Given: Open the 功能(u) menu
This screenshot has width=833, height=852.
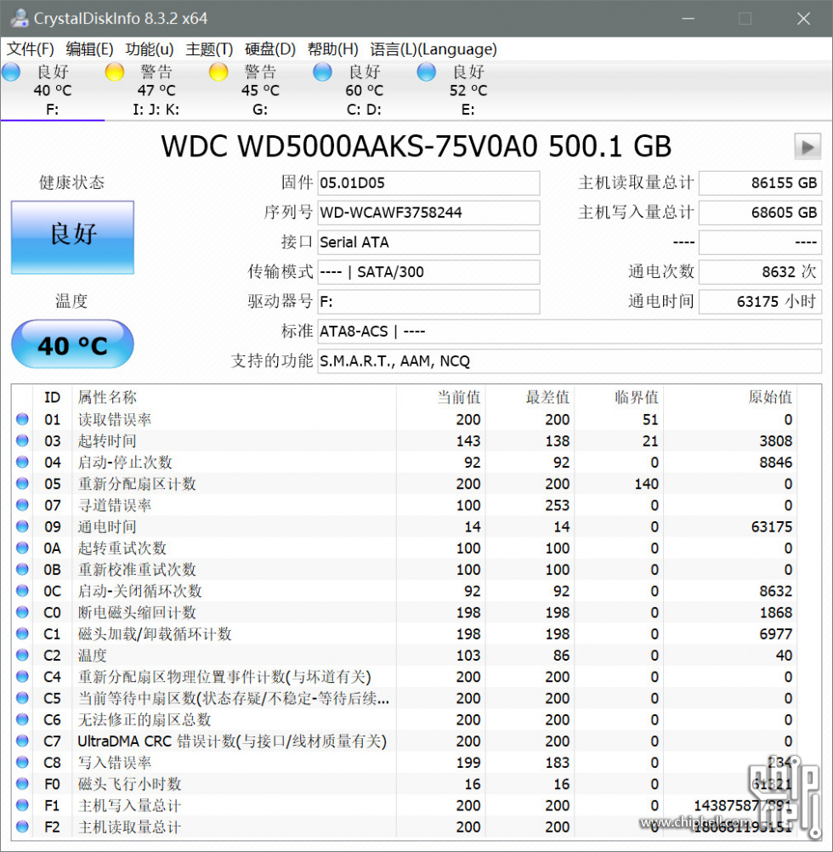Looking at the screenshot, I should click(x=150, y=49).
